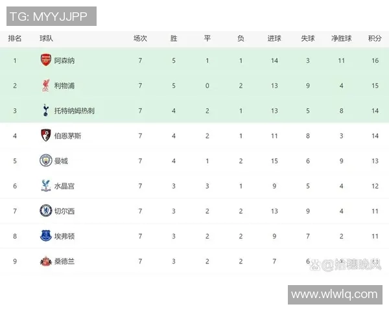This screenshot has width=389, height=311.
Task: Select the 排名 rank column header
Action: pyautogui.click(x=15, y=38)
